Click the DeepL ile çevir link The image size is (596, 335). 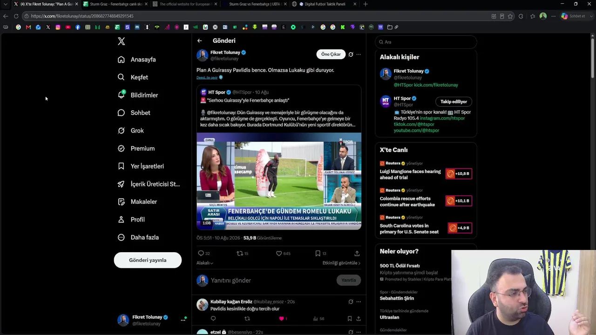click(207, 78)
